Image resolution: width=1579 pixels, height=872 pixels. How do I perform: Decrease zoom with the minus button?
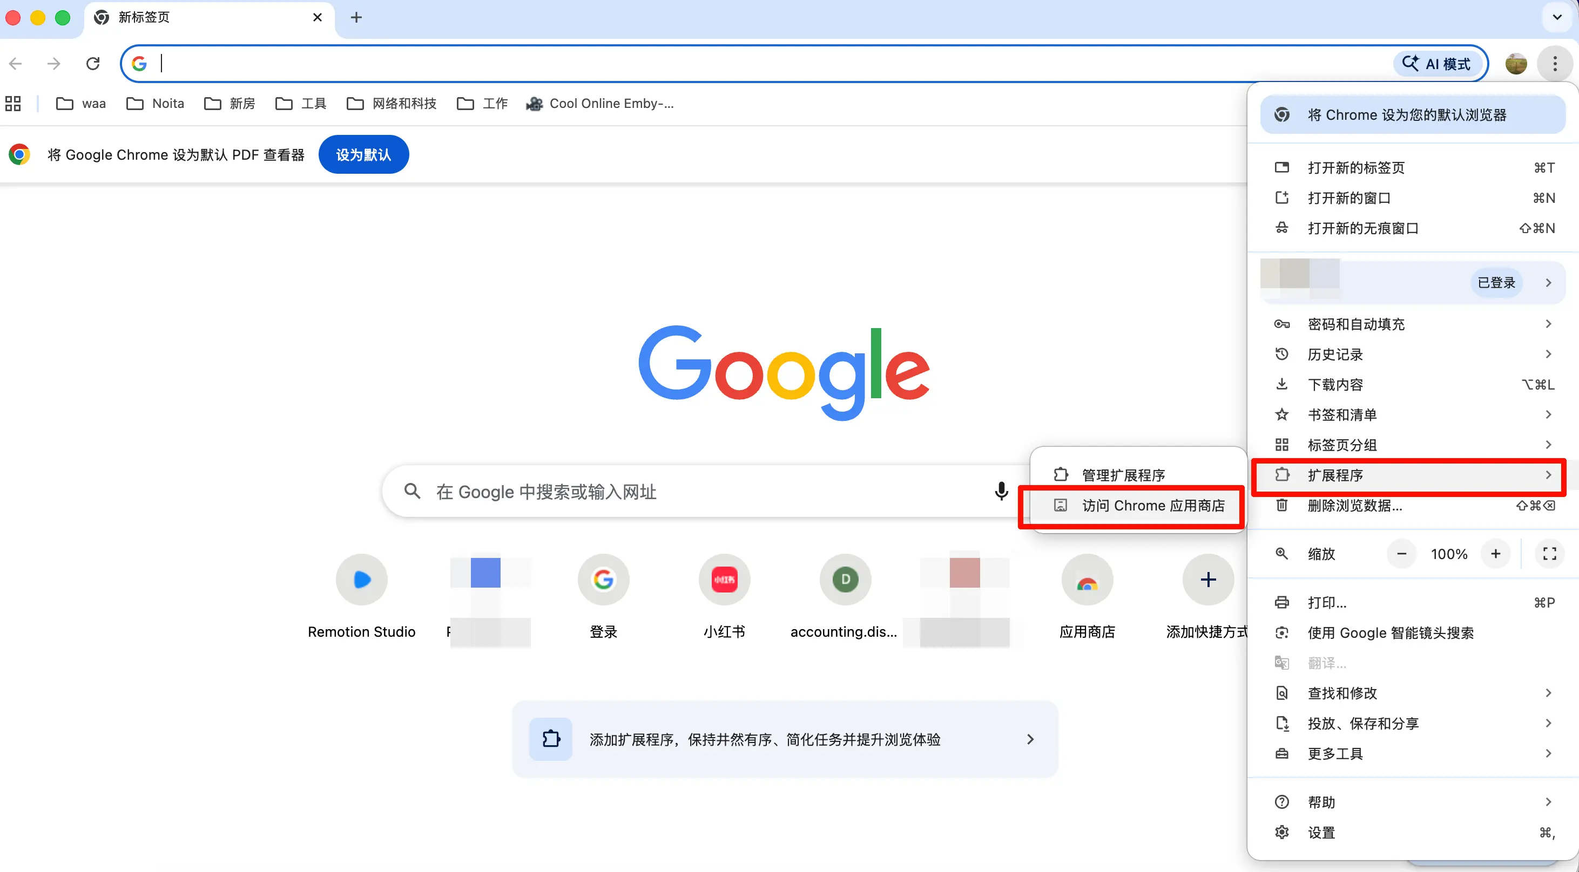[x=1401, y=554]
